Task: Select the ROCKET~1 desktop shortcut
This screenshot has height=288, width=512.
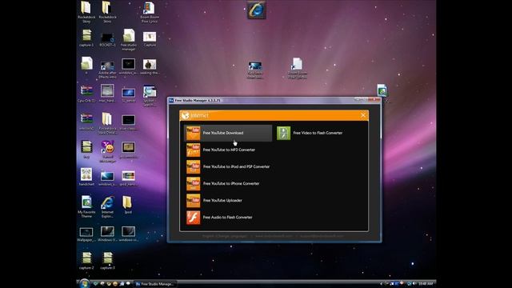Action: point(107,39)
